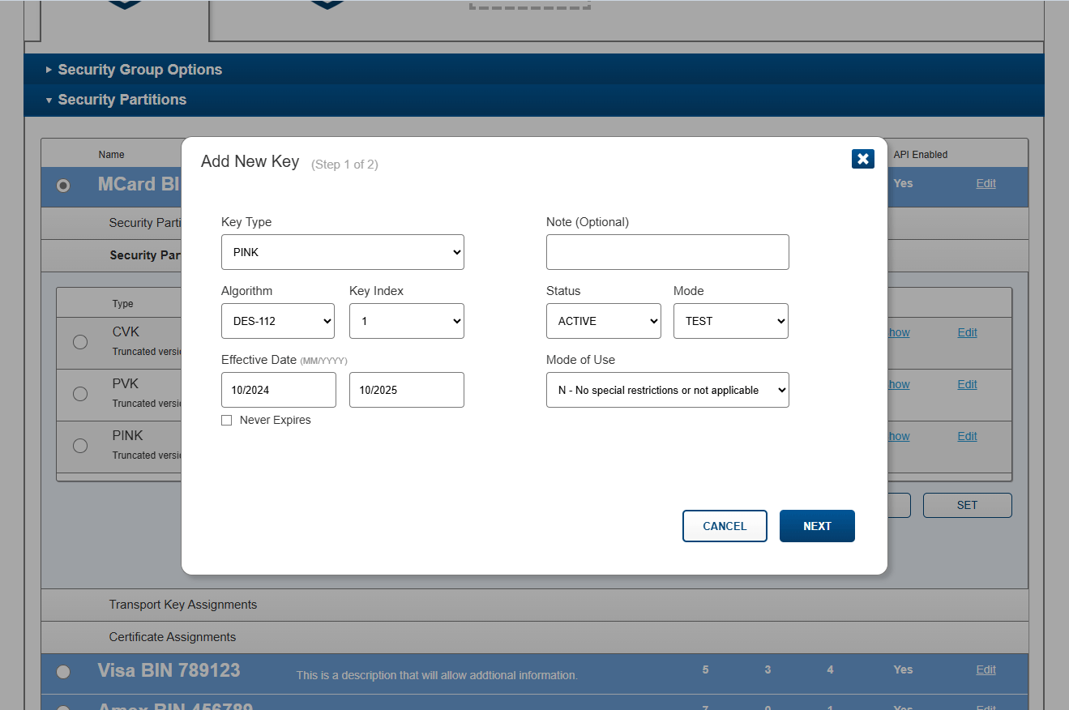Select the MCard BIN radio button

[x=63, y=186]
